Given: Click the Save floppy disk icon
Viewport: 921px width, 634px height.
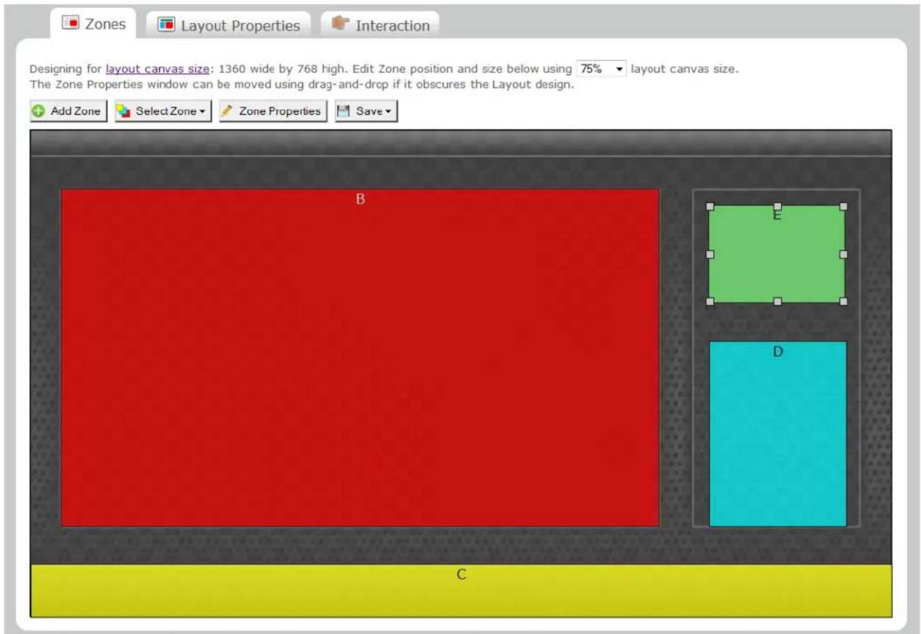Looking at the screenshot, I should coord(343,111).
